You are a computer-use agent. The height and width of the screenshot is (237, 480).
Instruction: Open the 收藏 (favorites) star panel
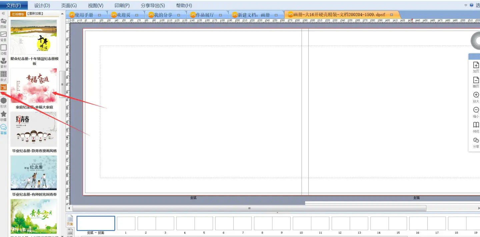[x=3, y=116]
